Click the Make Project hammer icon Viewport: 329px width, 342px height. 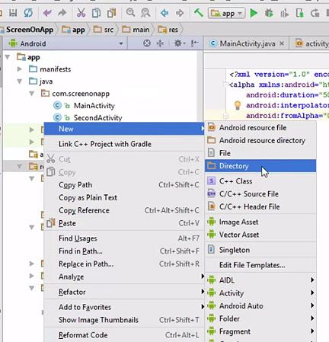(199, 13)
